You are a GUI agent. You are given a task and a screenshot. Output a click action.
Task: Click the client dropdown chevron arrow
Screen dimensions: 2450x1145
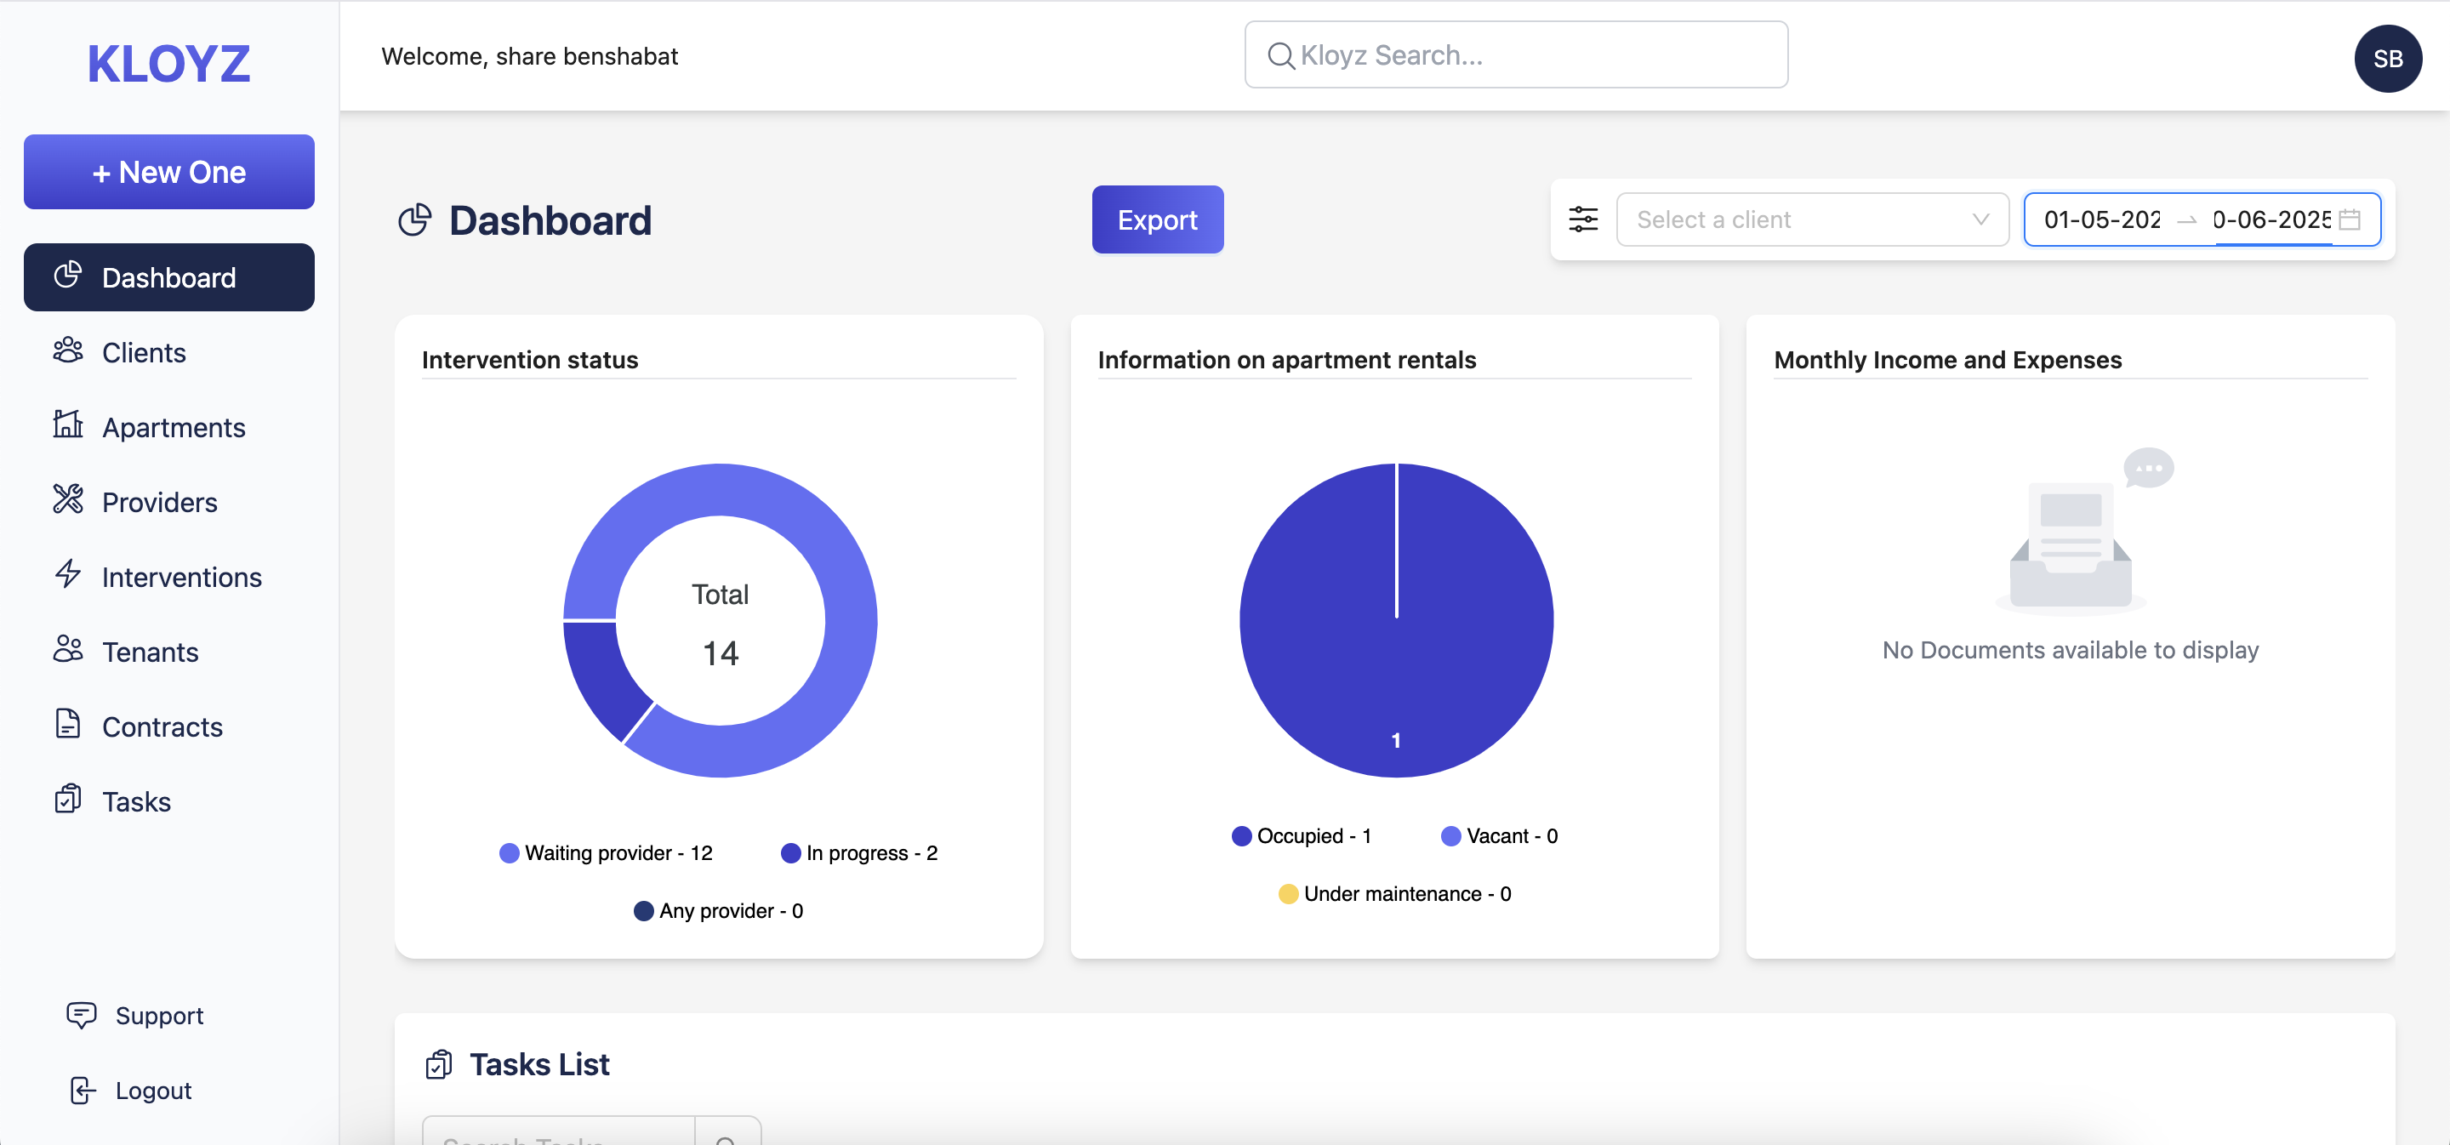pos(1980,219)
